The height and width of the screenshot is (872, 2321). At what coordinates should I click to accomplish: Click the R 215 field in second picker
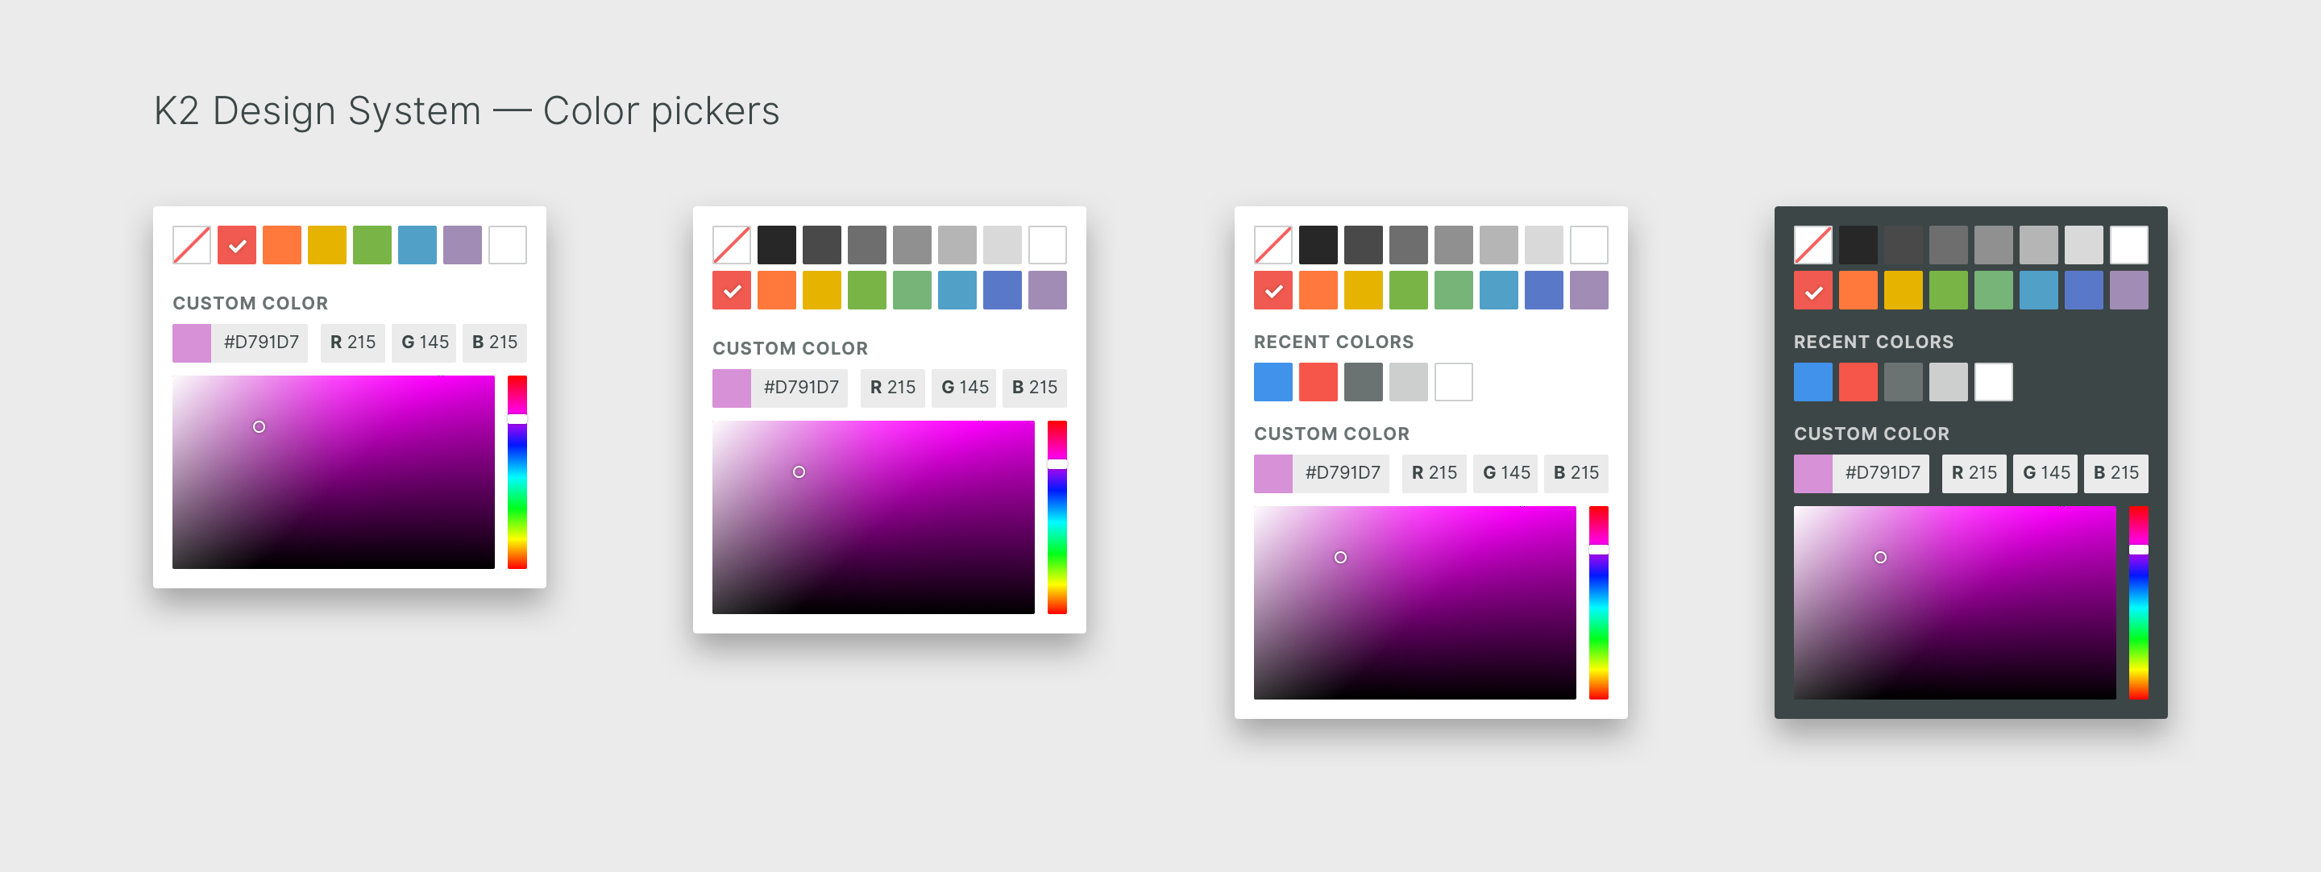pos(893,388)
